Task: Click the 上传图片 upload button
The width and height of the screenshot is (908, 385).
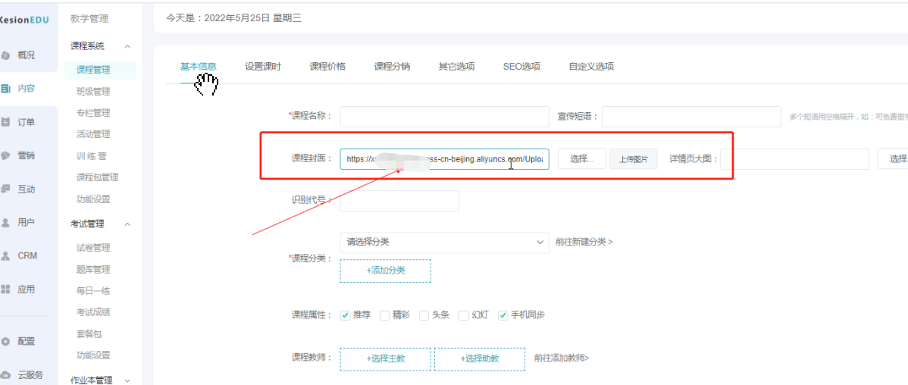Action: click(634, 159)
